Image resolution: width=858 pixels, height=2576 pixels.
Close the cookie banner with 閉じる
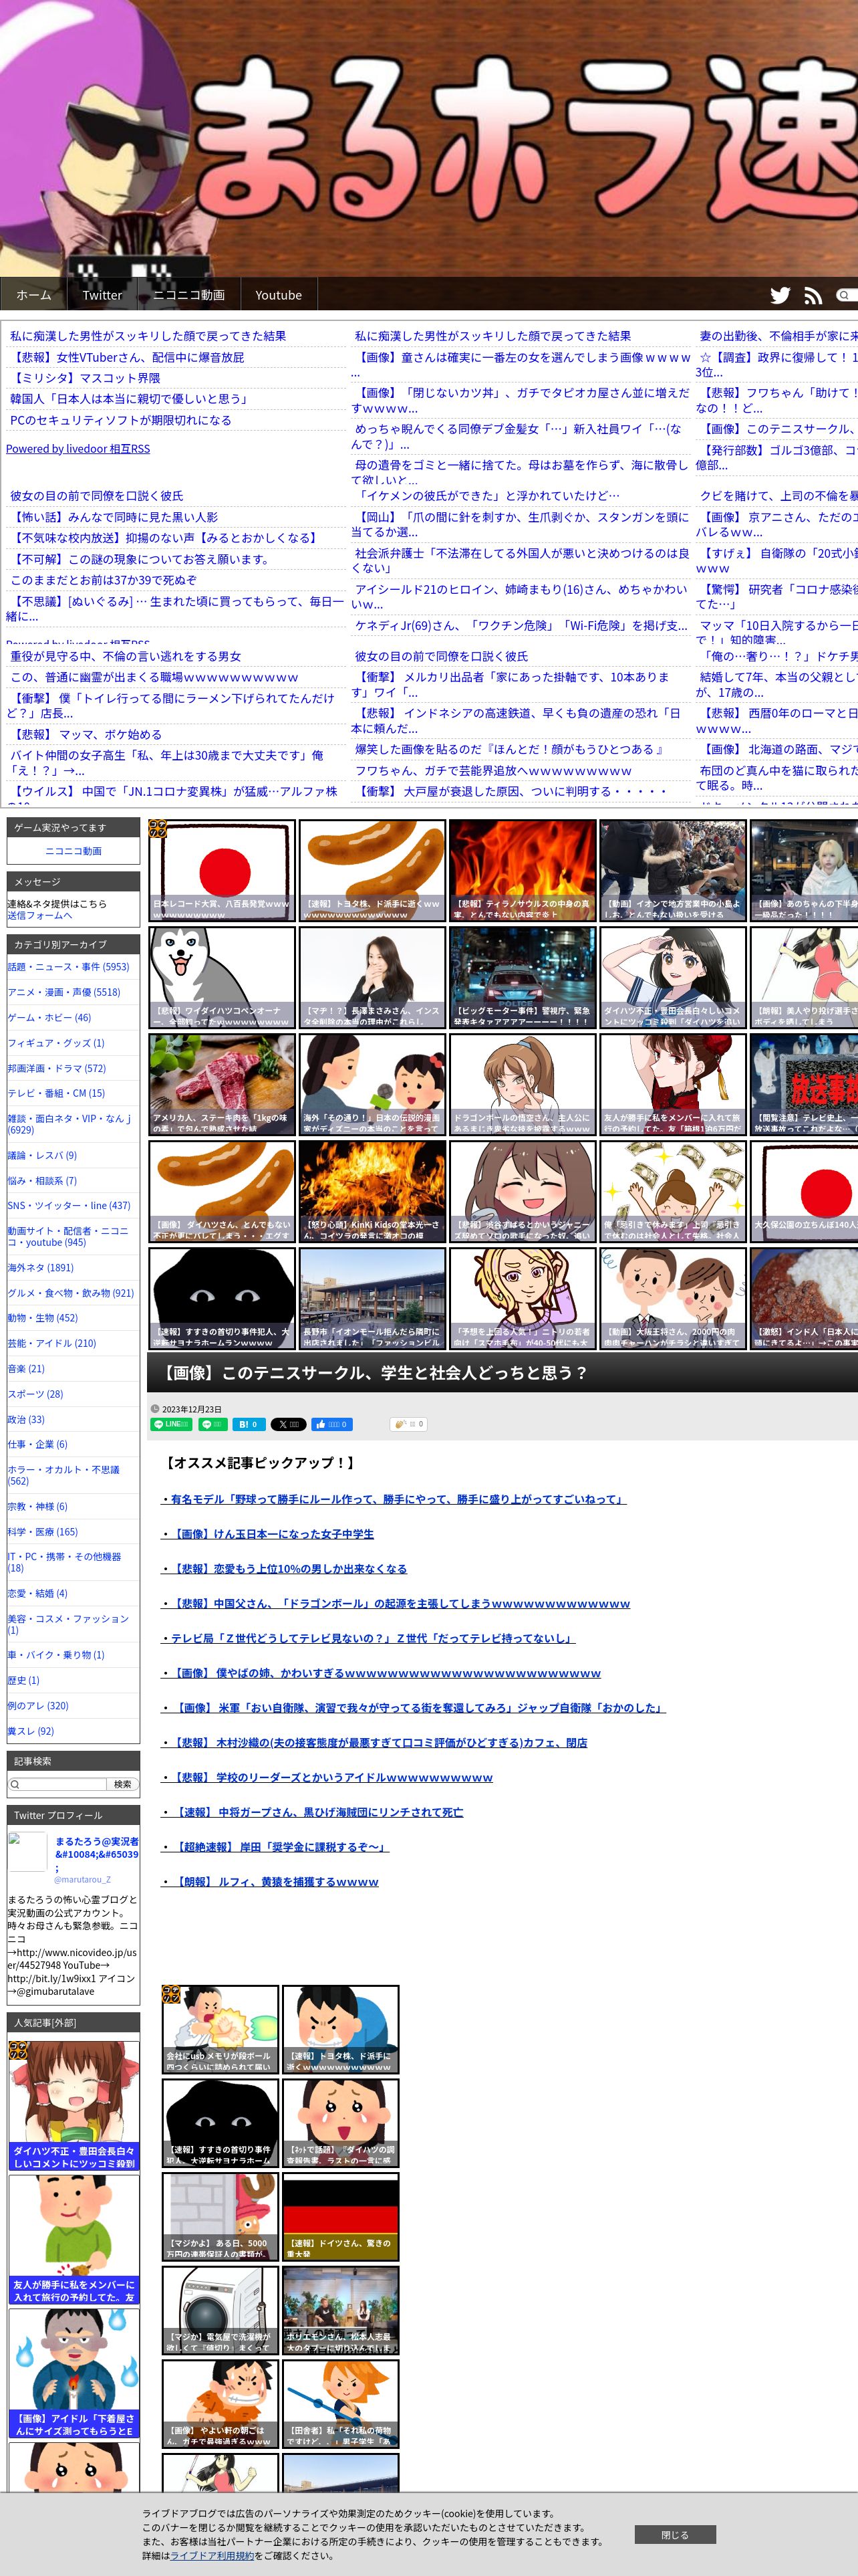675,2534
